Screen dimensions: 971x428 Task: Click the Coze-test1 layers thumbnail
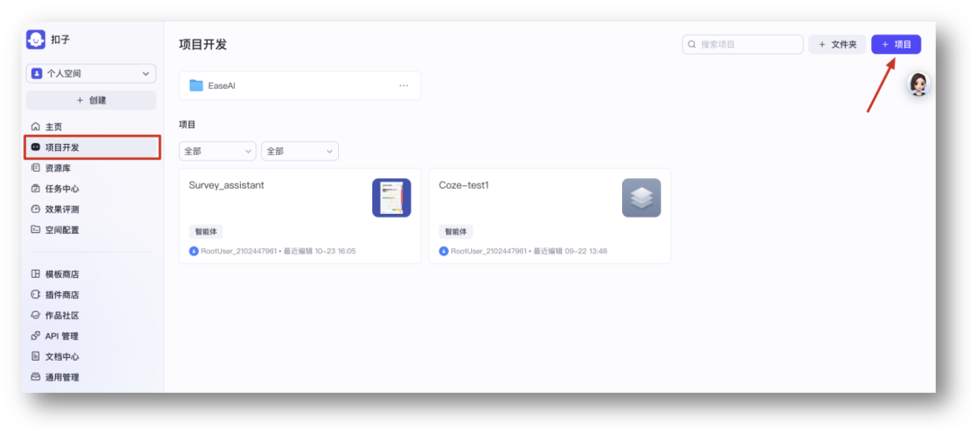pyautogui.click(x=642, y=198)
